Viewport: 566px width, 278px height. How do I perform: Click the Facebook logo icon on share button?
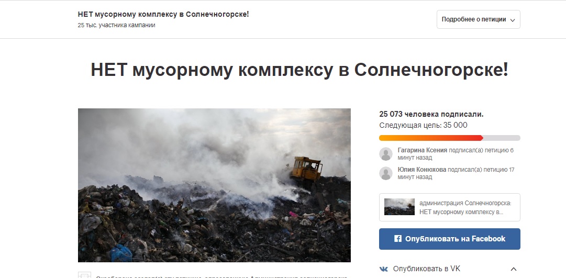(x=398, y=239)
